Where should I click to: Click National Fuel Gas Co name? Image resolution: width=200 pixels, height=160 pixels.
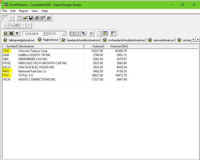pyautogui.click(x=32, y=71)
